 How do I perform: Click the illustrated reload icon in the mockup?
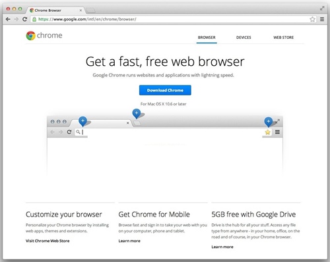pos(69,132)
